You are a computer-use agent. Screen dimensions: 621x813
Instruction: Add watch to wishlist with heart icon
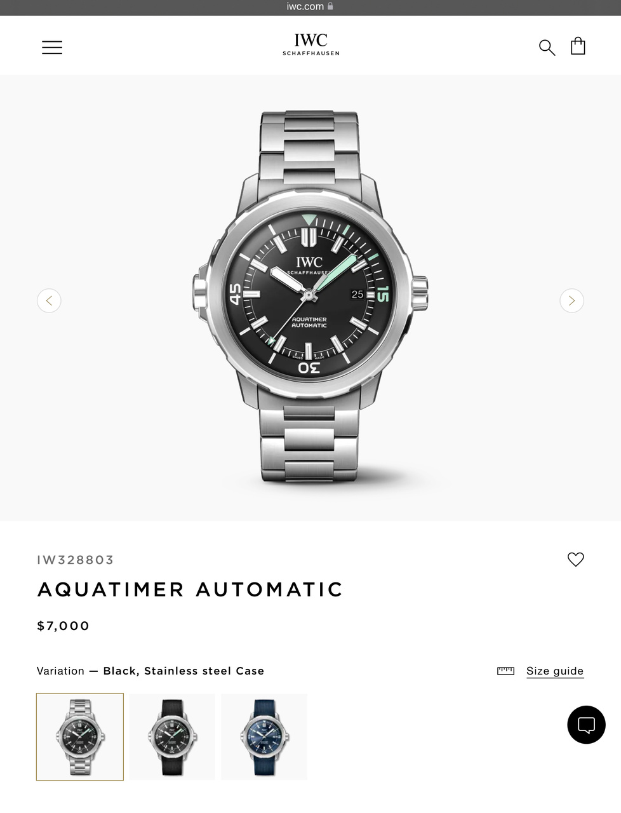[575, 559]
